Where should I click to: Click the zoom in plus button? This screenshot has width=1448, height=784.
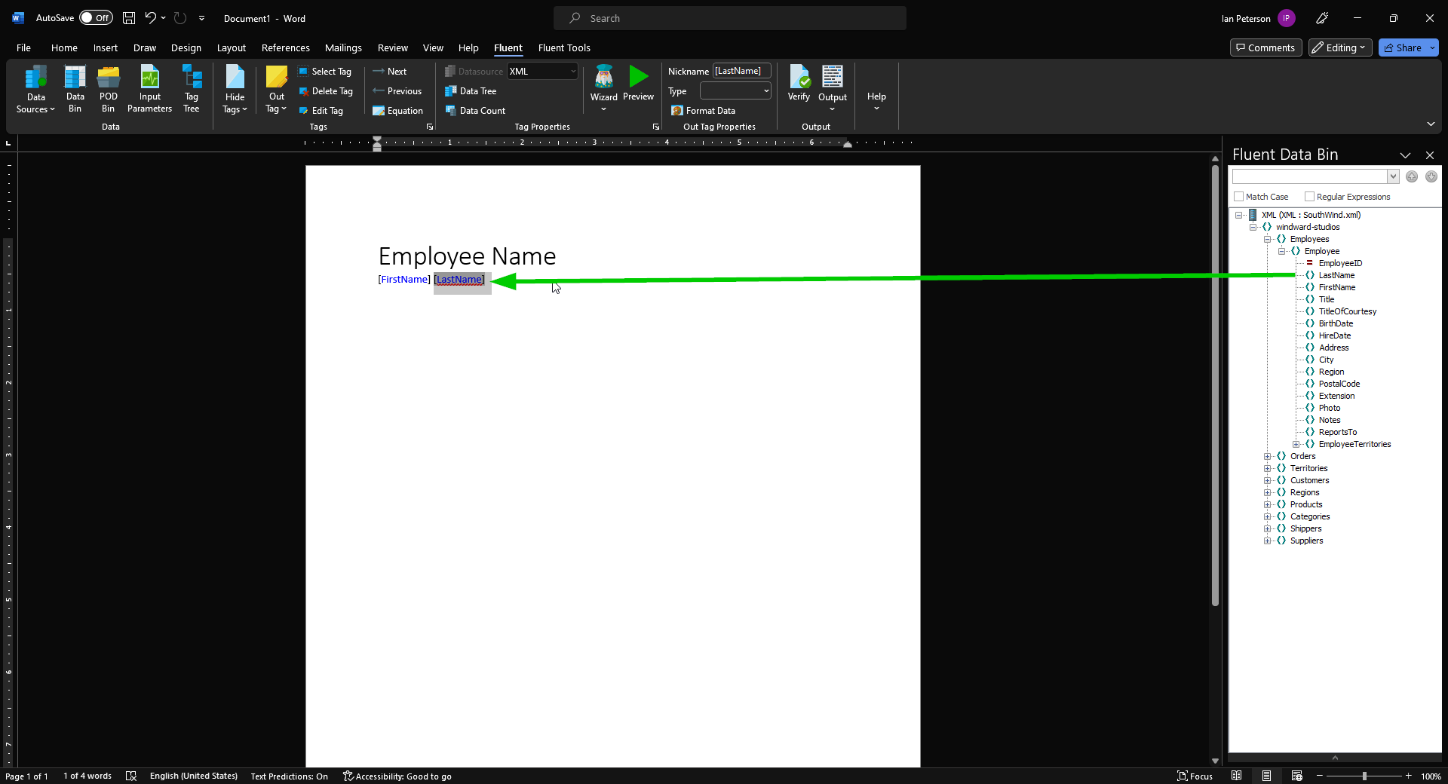click(x=1408, y=776)
